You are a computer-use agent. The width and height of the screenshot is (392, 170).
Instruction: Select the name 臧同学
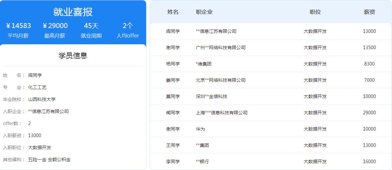[173, 113]
